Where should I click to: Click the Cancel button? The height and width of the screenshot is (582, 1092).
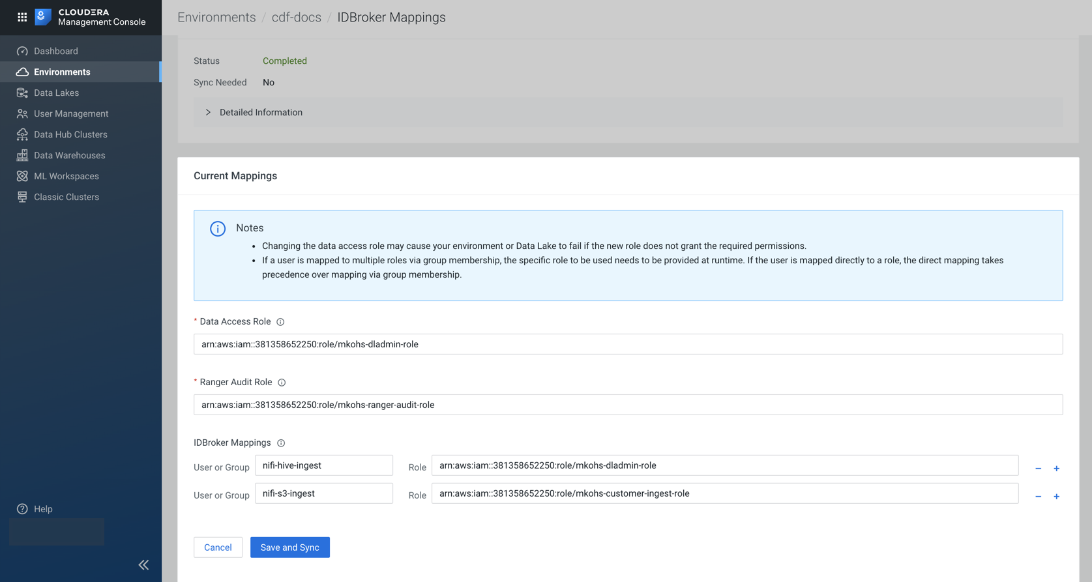(x=218, y=547)
